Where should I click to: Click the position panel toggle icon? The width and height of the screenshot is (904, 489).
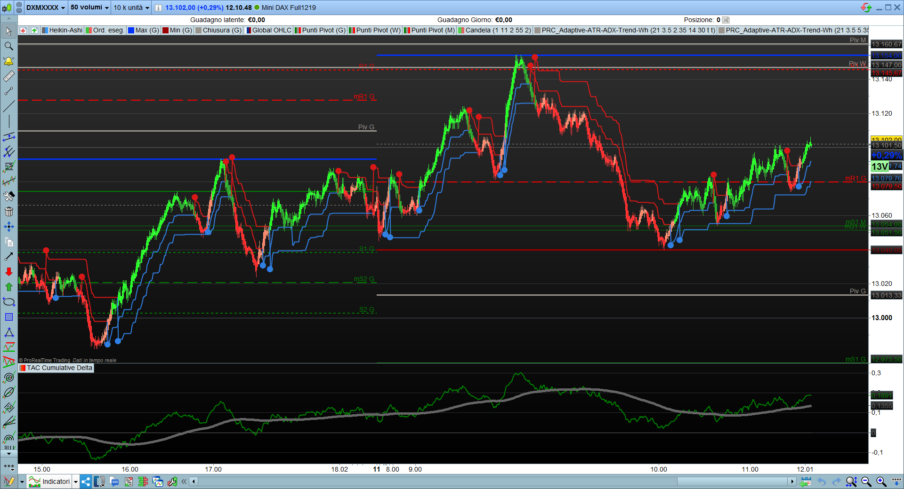726,20
